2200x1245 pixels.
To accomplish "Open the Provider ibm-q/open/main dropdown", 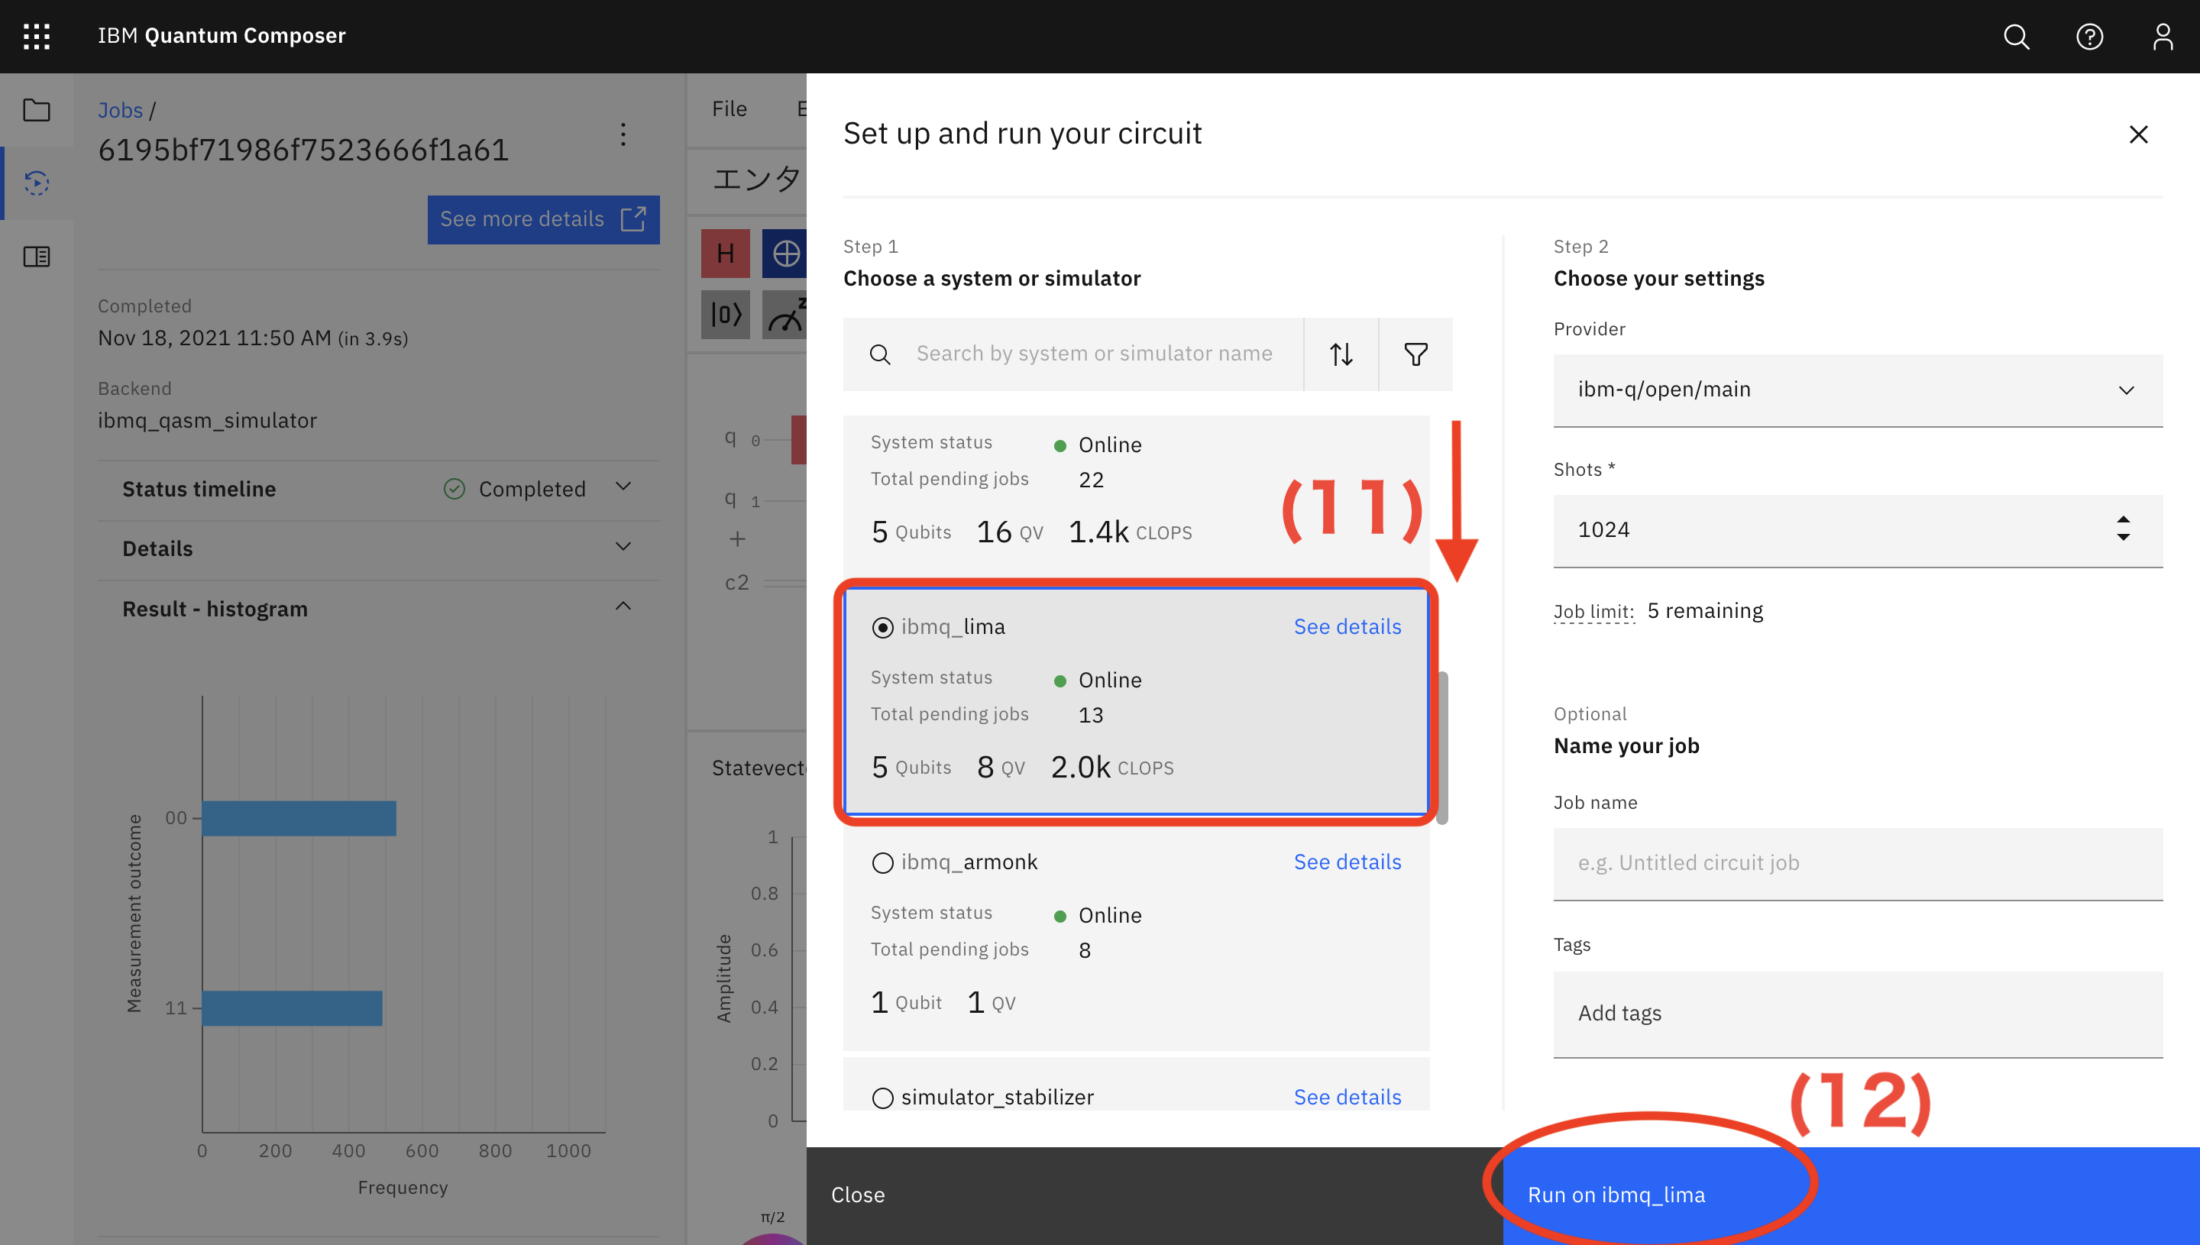I will 1857,390.
